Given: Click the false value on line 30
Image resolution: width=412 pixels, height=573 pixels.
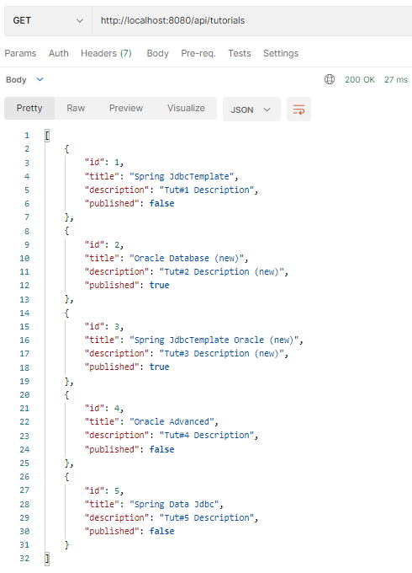Looking at the screenshot, I should click(162, 532).
